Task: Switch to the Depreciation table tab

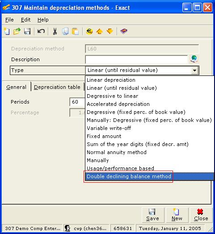Action: [x=57, y=87]
